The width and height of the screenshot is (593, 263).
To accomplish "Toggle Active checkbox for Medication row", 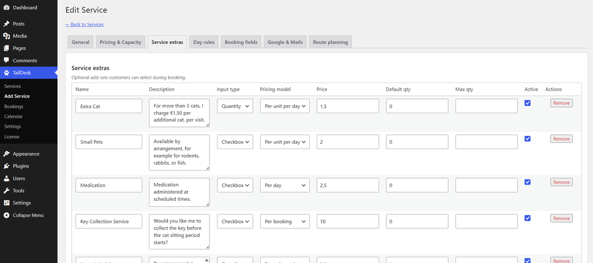I will point(528,182).
